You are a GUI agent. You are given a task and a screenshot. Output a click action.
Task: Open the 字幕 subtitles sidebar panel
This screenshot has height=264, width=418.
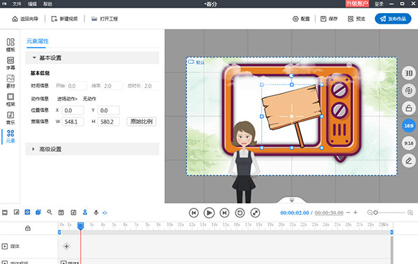click(x=10, y=63)
